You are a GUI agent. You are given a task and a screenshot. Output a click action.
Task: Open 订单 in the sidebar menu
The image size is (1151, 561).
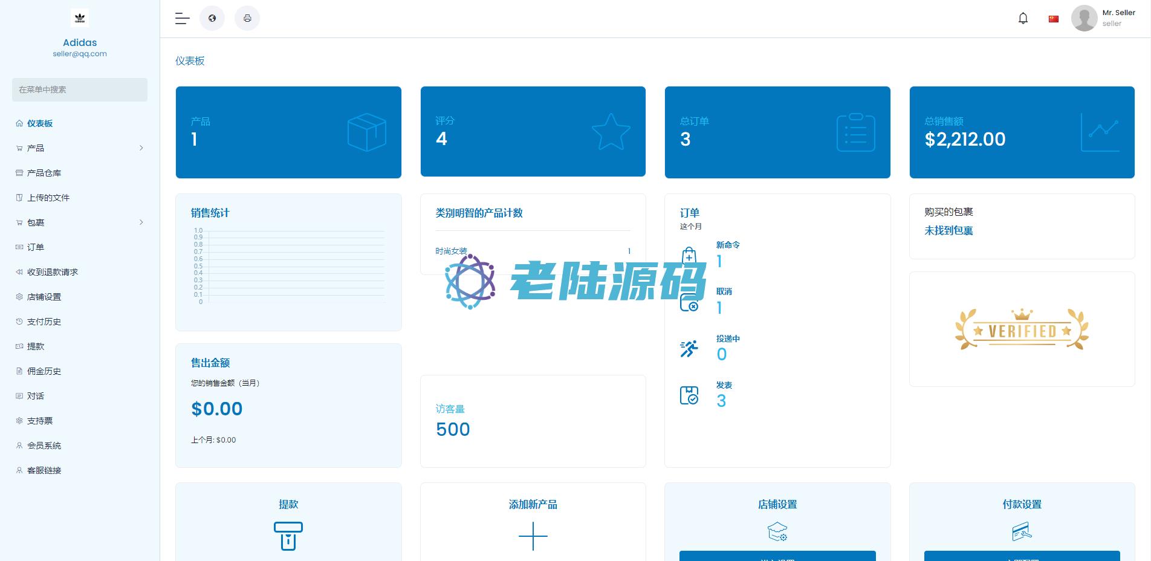[x=36, y=247]
